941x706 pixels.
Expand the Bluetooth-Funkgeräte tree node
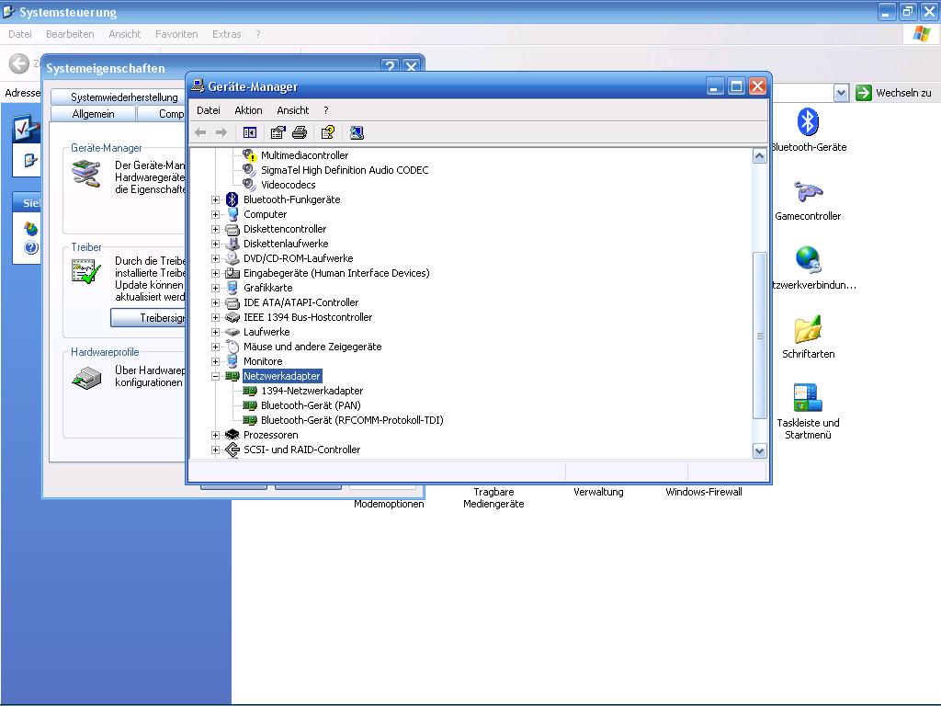tap(216, 199)
